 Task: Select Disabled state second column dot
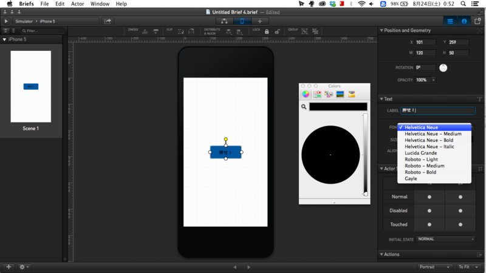click(x=460, y=211)
